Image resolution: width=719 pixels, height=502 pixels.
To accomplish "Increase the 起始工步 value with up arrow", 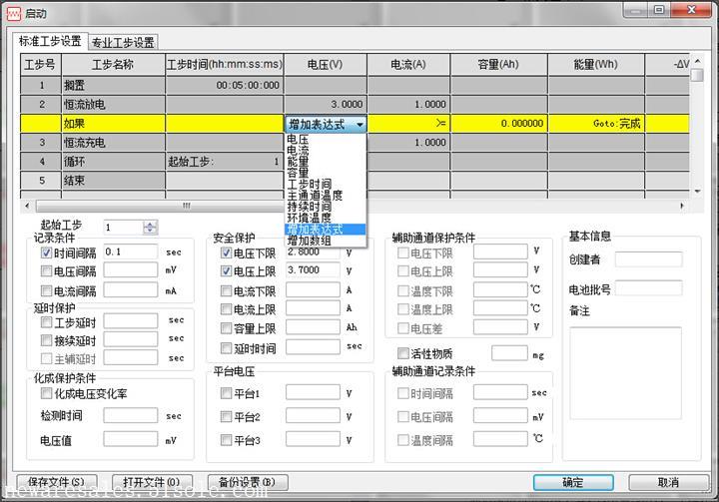I will pos(150,224).
